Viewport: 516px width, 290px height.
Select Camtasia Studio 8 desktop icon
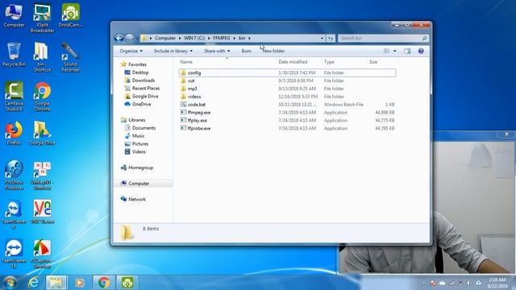click(14, 97)
